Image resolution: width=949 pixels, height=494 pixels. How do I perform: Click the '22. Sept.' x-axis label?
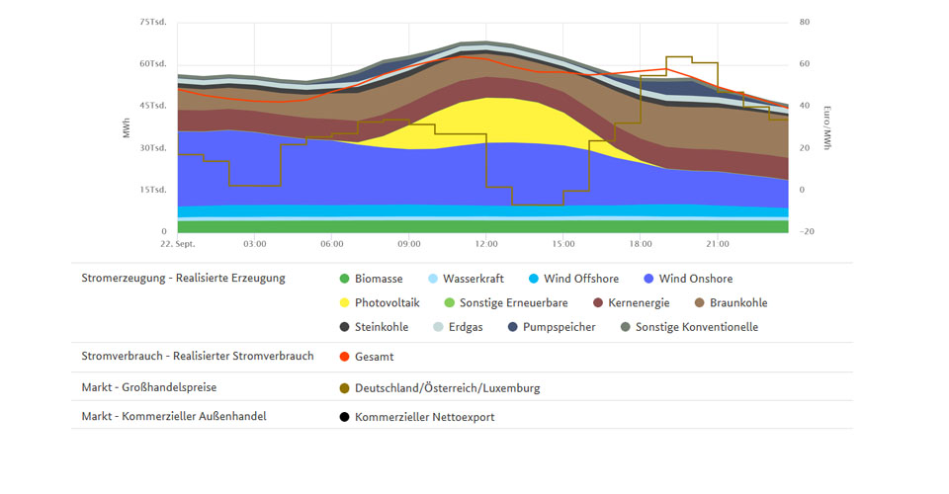[x=177, y=244]
